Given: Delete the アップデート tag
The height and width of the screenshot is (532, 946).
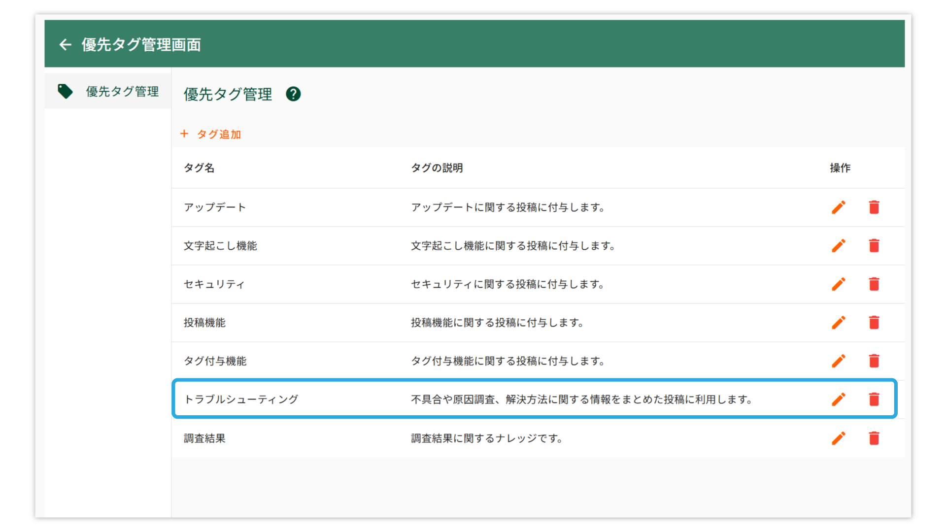Looking at the screenshot, I should click(874, 207).
